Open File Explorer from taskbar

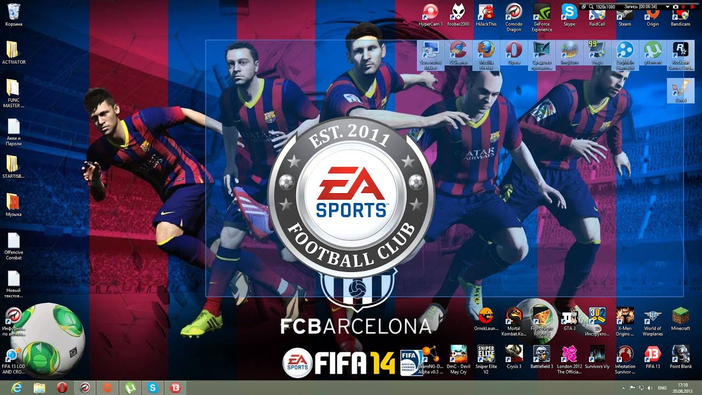click(x=39, y=387)
